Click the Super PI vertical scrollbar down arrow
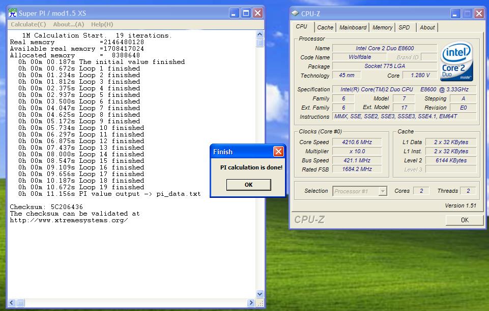 (x=260, y=294)
